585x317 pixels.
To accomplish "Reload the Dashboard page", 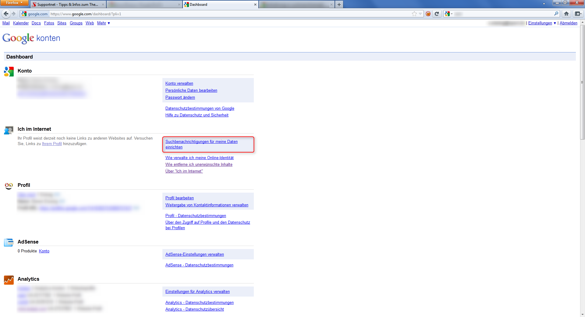I will tap(437, 14).
